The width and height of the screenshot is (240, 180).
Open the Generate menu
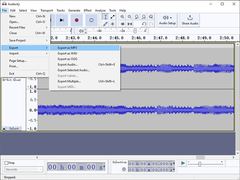tap(74, 10)
